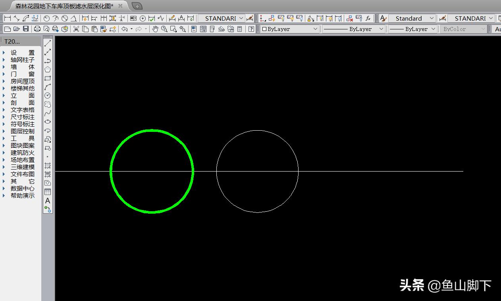Select the Ellipse tool
This screenshot has height=301, width=501.
click(x=48, y=122)
